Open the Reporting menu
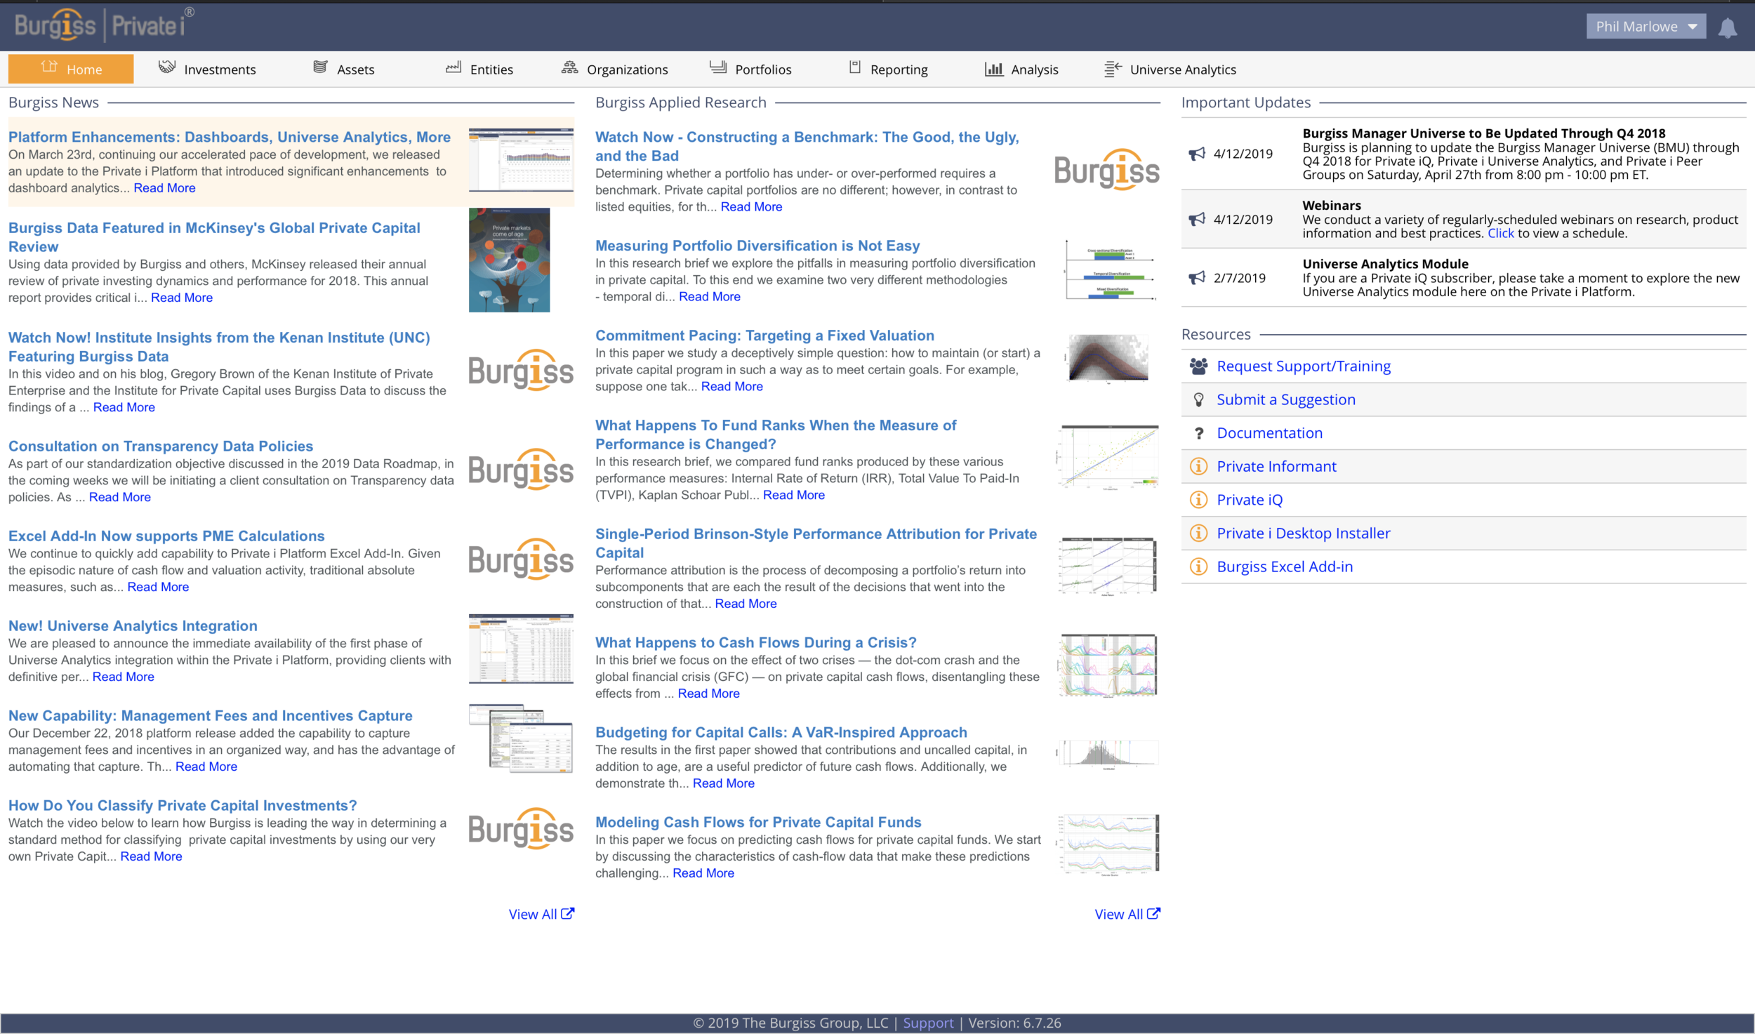This screenshot has height=1034, width=1755. coord(888,69)
